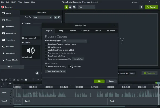Click the previous frame playback button

[37, 73]
